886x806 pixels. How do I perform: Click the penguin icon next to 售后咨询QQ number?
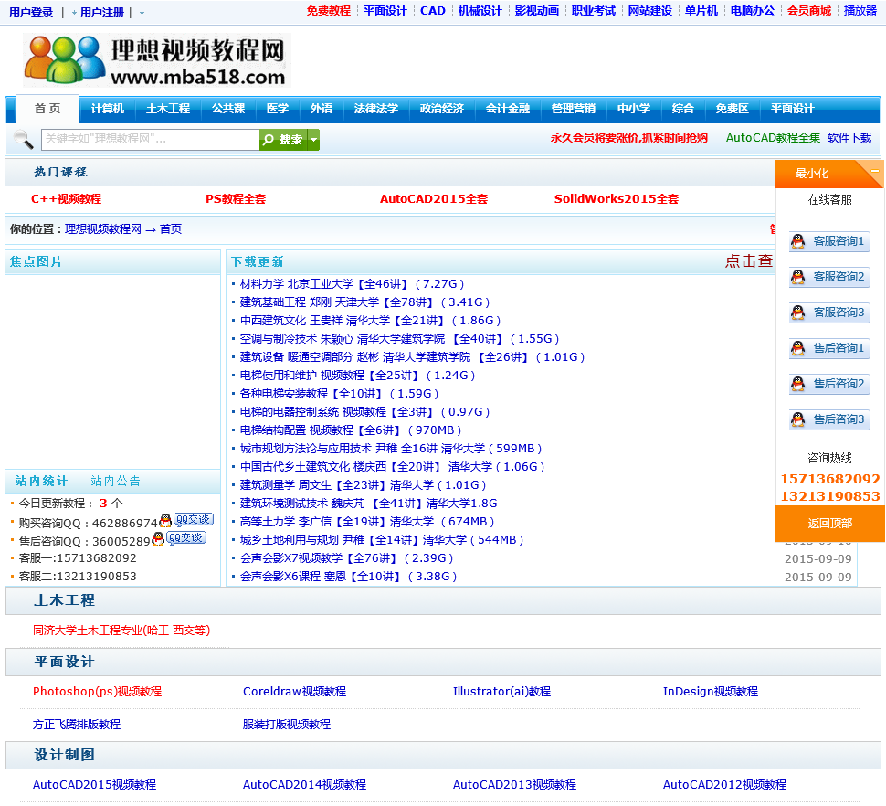click(158, 538)
